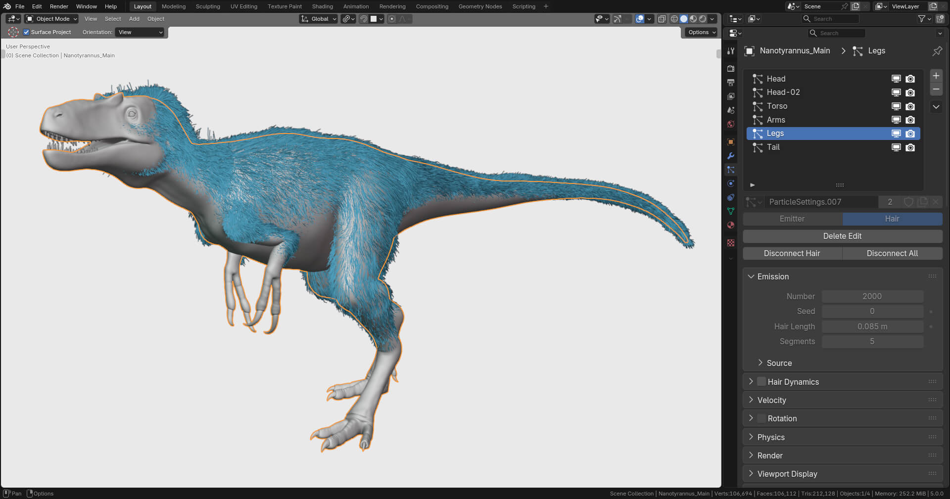950x499 pixels.
Task: Open the Object Mode dropdown
Action: (51, 19)
